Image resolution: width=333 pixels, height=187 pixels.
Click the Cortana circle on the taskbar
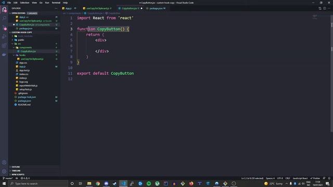point(72,183)
